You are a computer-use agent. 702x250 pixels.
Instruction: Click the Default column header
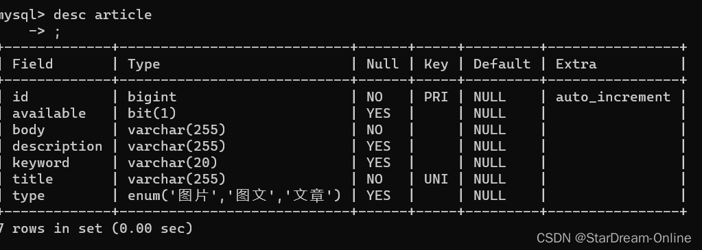[502, 64]
